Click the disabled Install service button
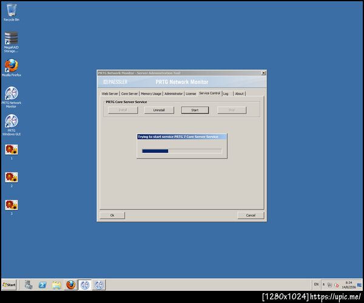 click(x=123, y=110)
